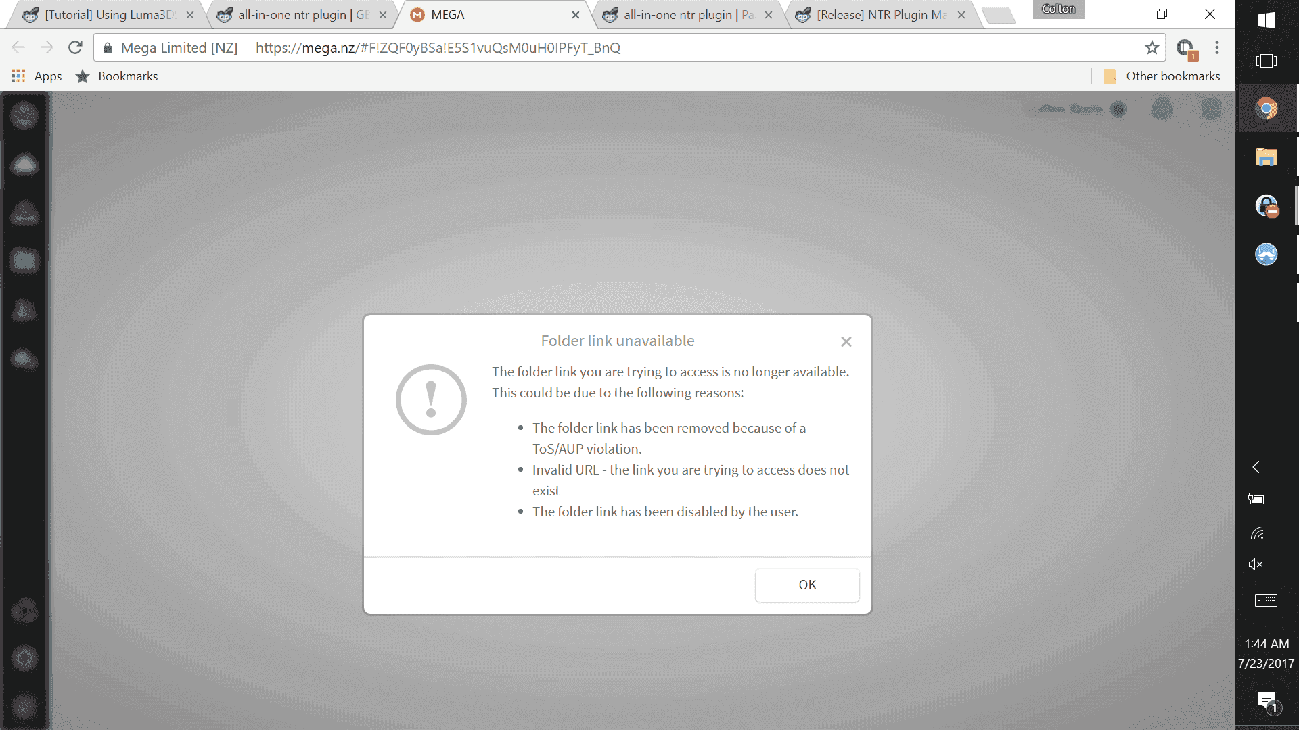Open the extension icon with badge 1

(x=1186, y=48)
